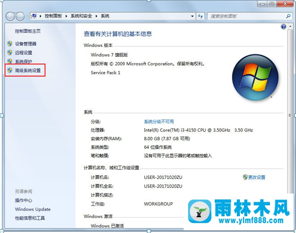Image resolution: width=296 pixels, height=233 pixels.
Task: Click the text Windows 7 旗舰版
Action: (x=109, y=55)
